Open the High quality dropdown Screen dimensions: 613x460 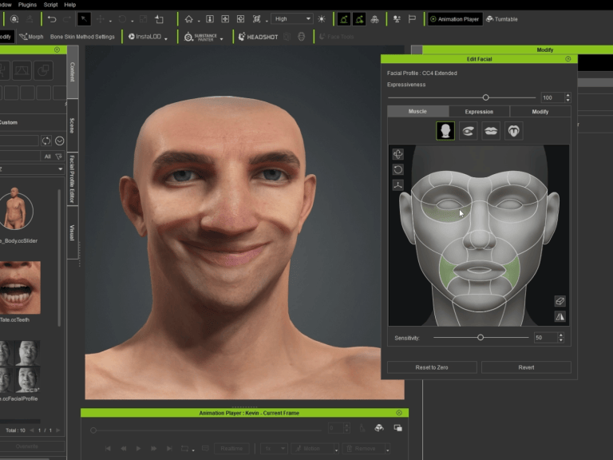(x=292, y=19)
